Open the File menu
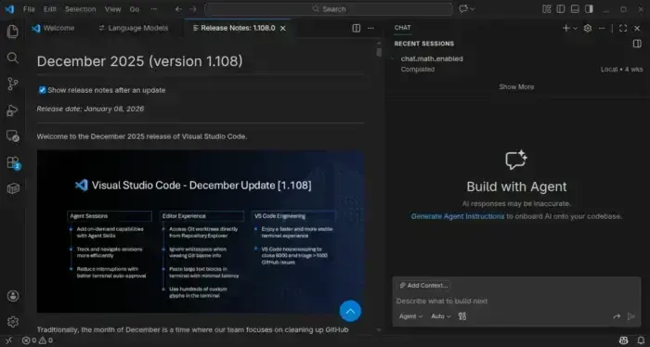 [x=29, y=9]
